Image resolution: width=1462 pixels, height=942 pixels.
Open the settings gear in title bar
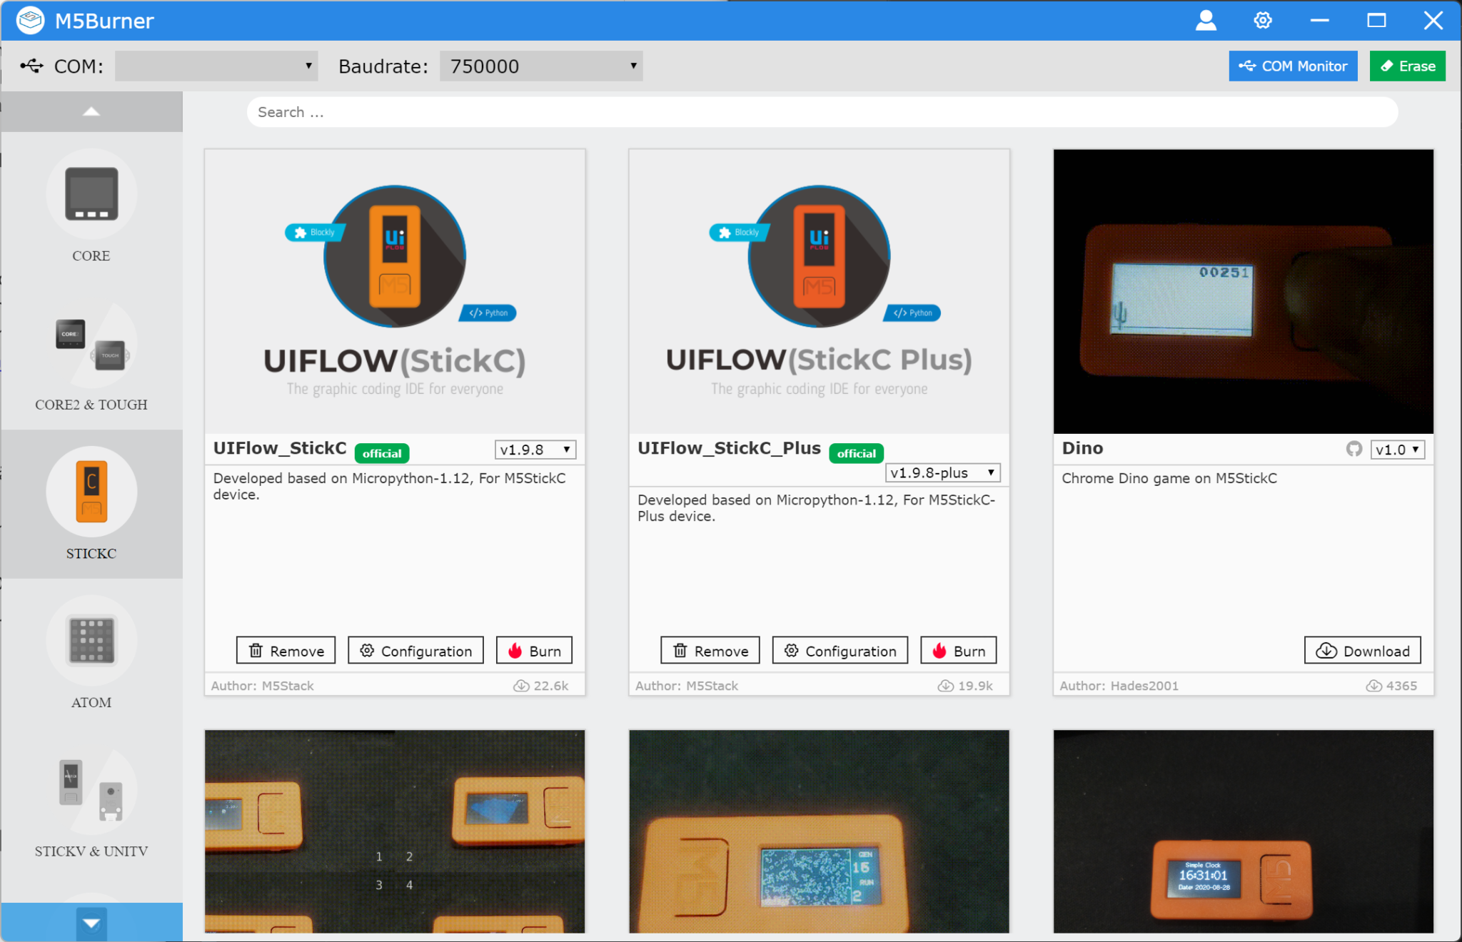coord(1263,21)
